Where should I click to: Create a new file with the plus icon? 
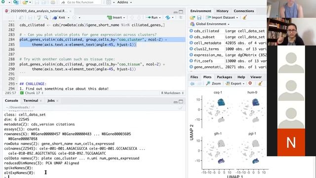point(3,2)
